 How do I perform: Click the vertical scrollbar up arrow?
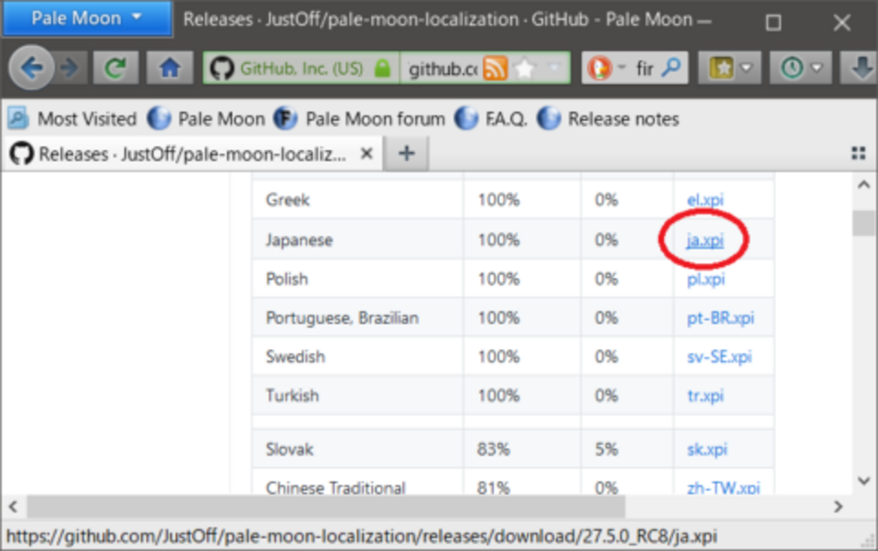click(x=863, y=185)
